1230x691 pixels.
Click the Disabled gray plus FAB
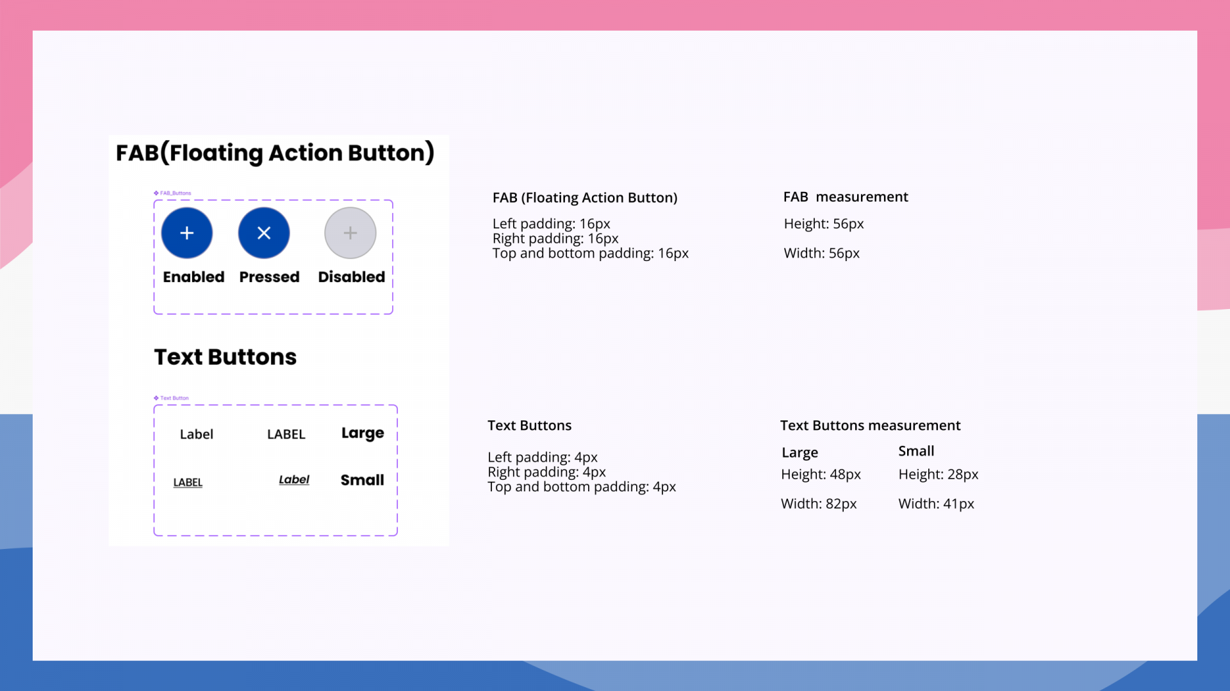[350, 233]
